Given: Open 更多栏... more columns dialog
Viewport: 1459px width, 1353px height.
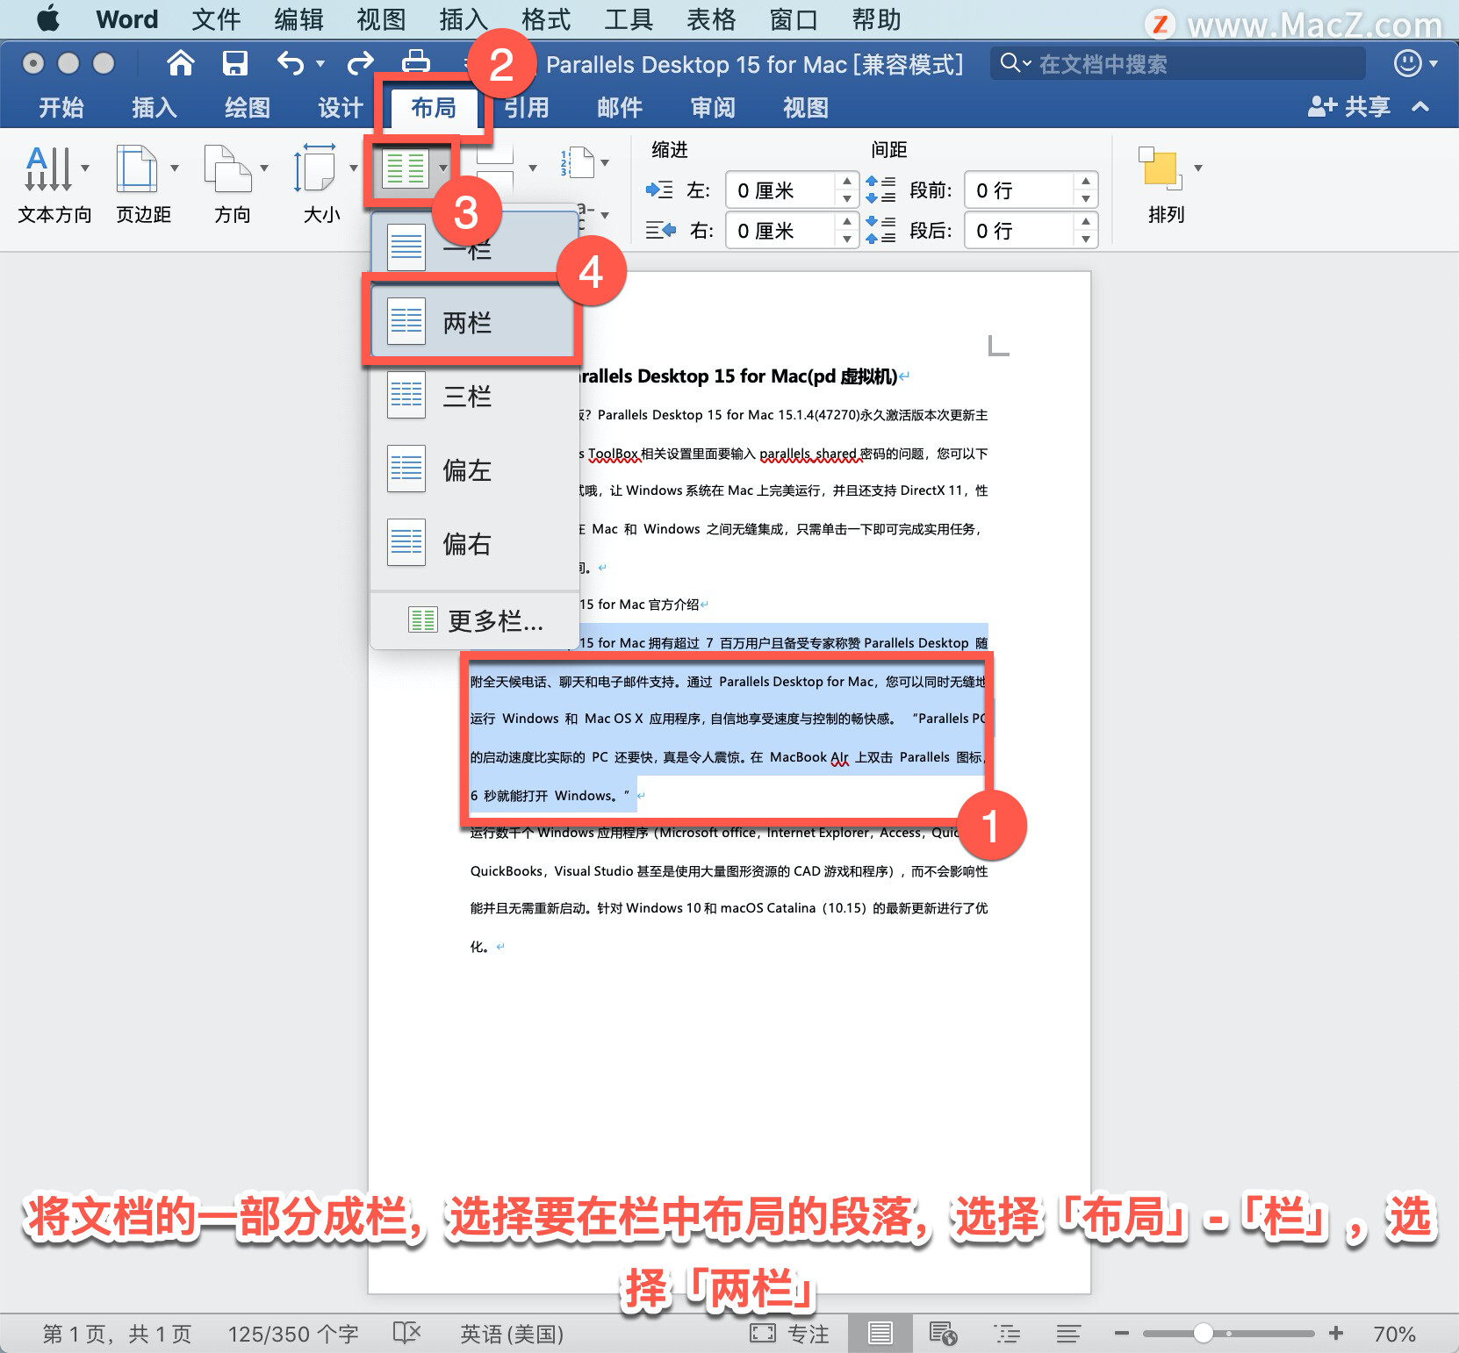Looking at the screenshot, I should (475, 621).
